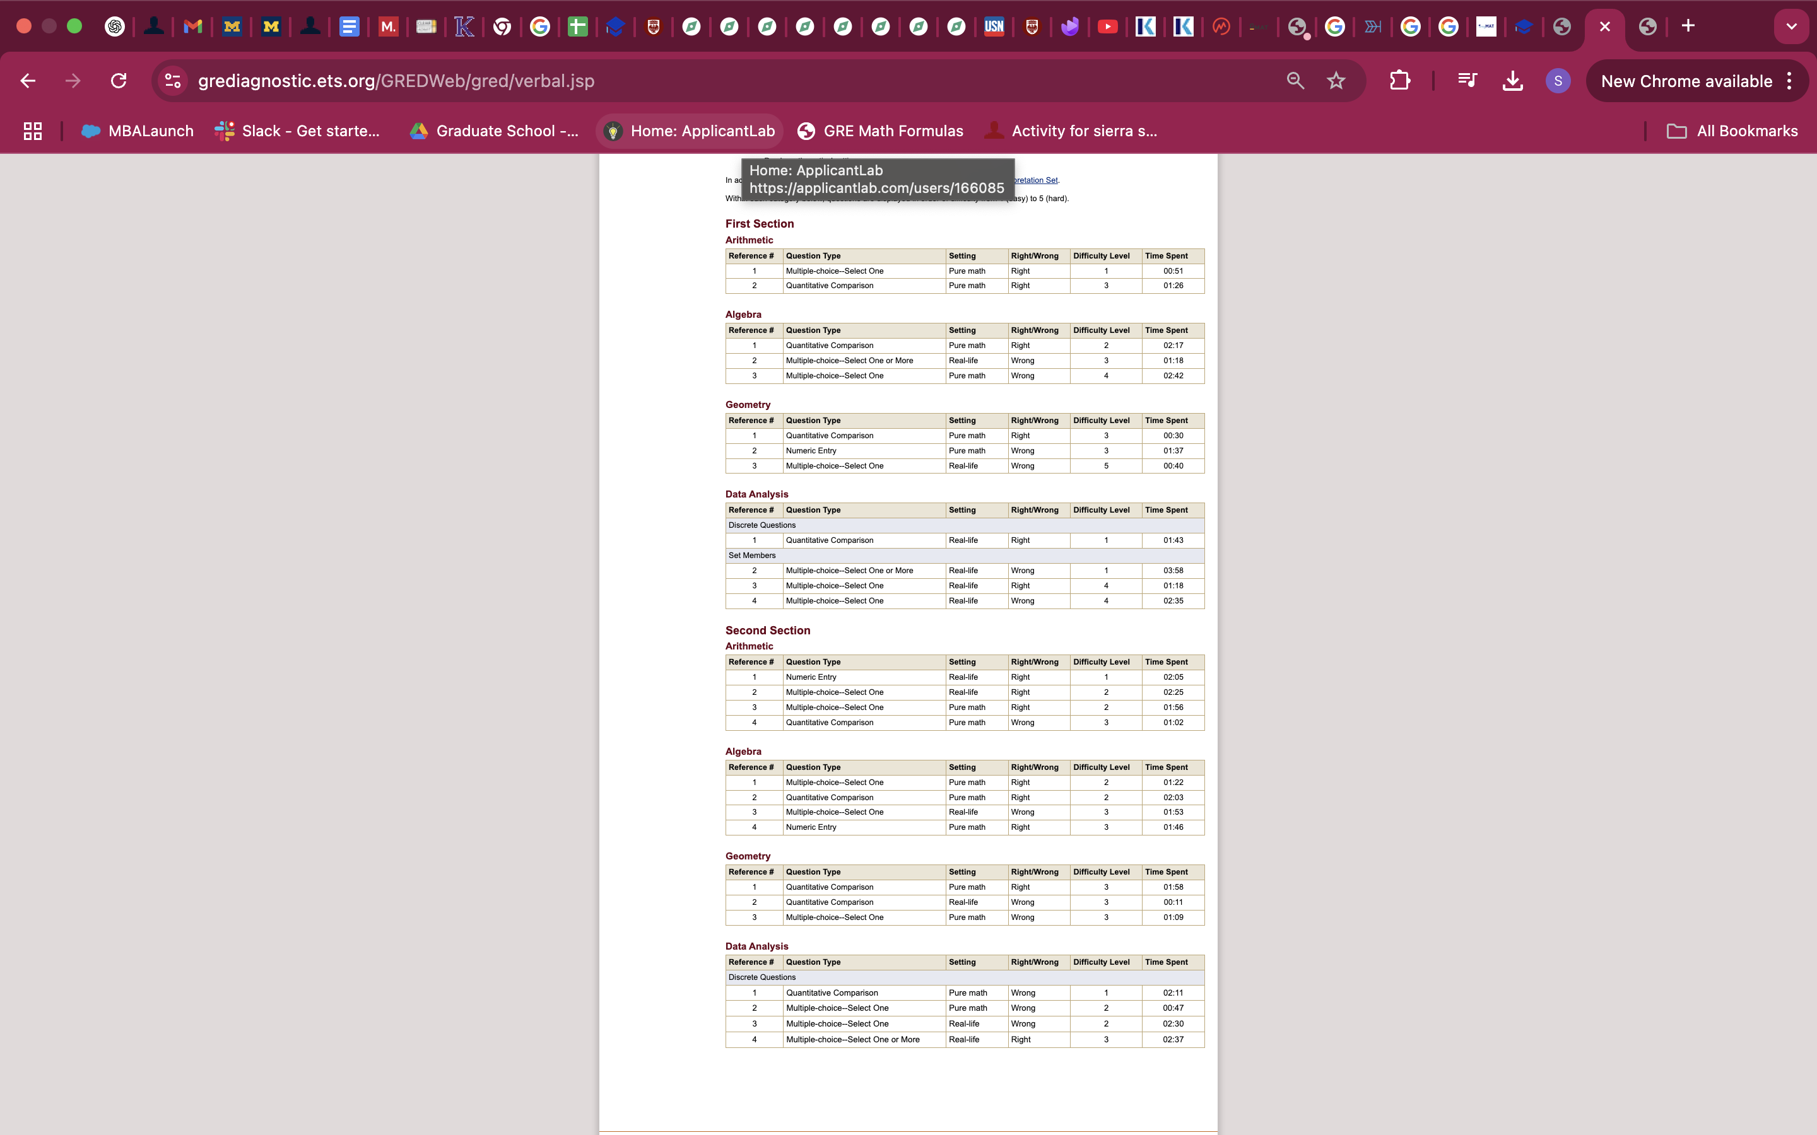This screenshot has height=1135, width=1817.
Task: Click the Set Members row label
Action: [751, 556]
